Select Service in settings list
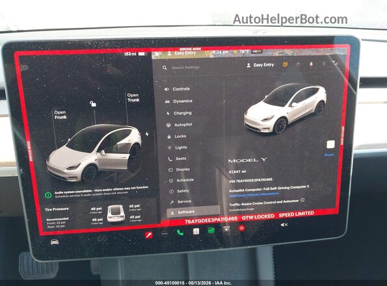The image size is (387, 286). pyautogui.click(x=180, y=201)
